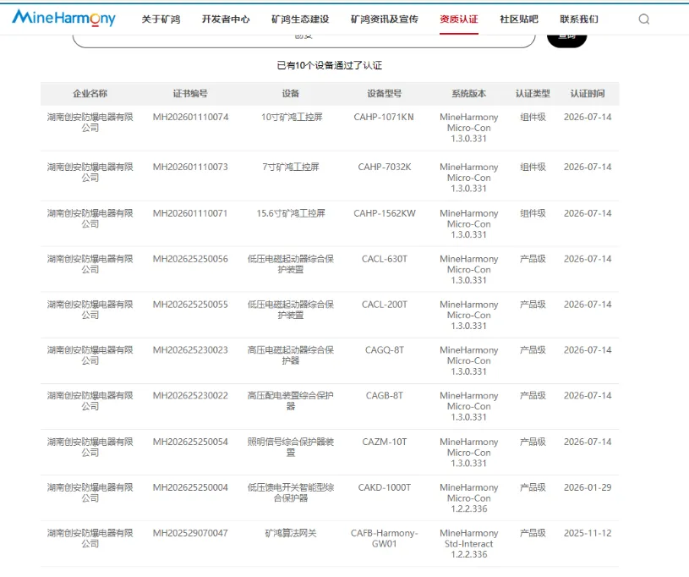689x577 pixels.
Task: Click model CAHP-7032K
Action: [385, 168]
